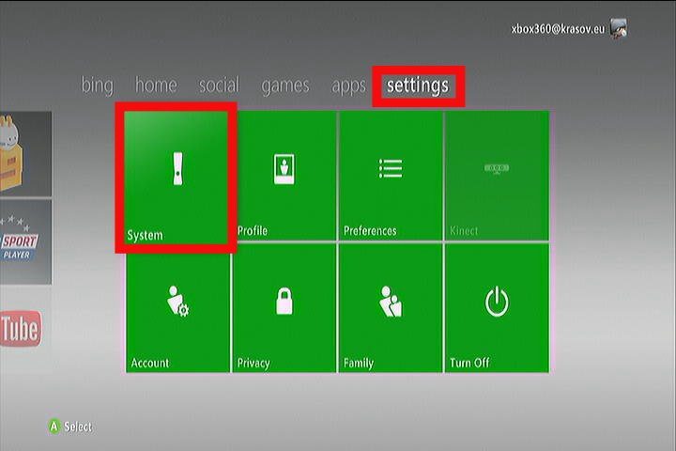Image resolution: width=676 pixels, height=451 pixels.
Task: Click the xbox360@krasov.eu account name
Action: pos(558,28)
